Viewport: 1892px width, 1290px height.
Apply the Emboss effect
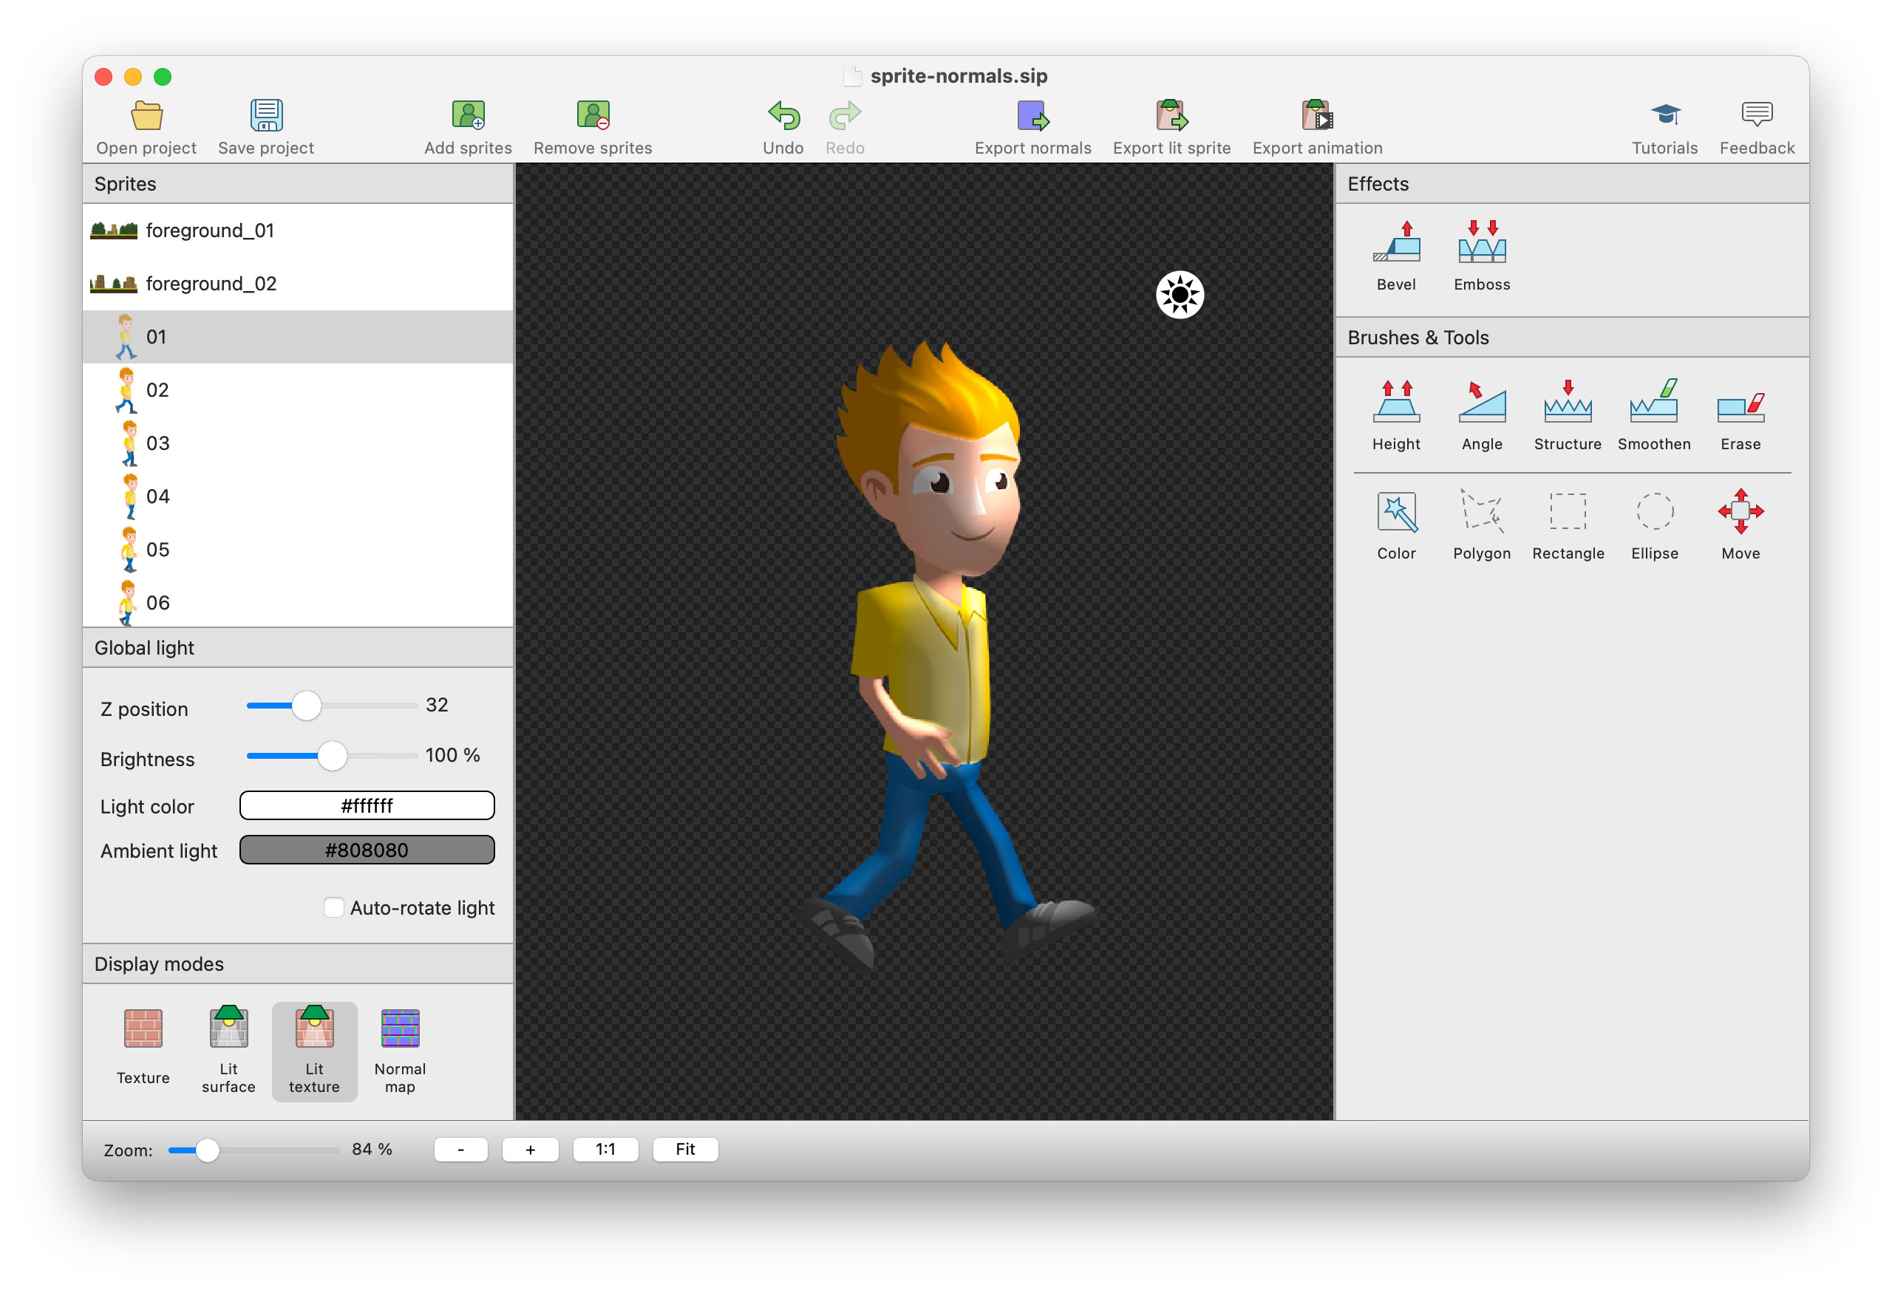pyautogui.click(x=1481, y=256)
